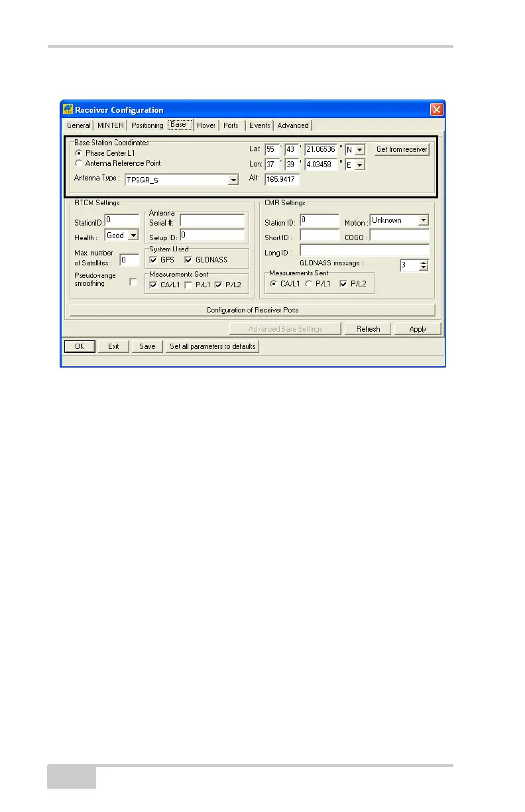525x812 pixels.
Task: Click the CMR Station ID field
Action: click(319, 221)
